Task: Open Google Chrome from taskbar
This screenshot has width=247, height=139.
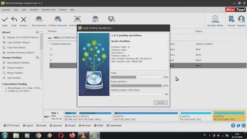Action: [38, 136]
